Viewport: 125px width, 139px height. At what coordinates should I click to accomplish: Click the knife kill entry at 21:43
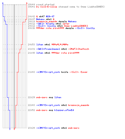[58, 72]
